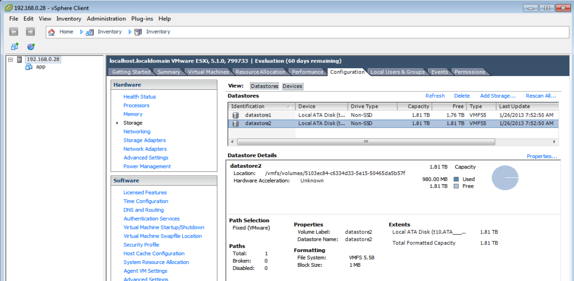Click second Inventory icon in breadcrumb
This screenshot has height=281, width=574.
(138, 32)
